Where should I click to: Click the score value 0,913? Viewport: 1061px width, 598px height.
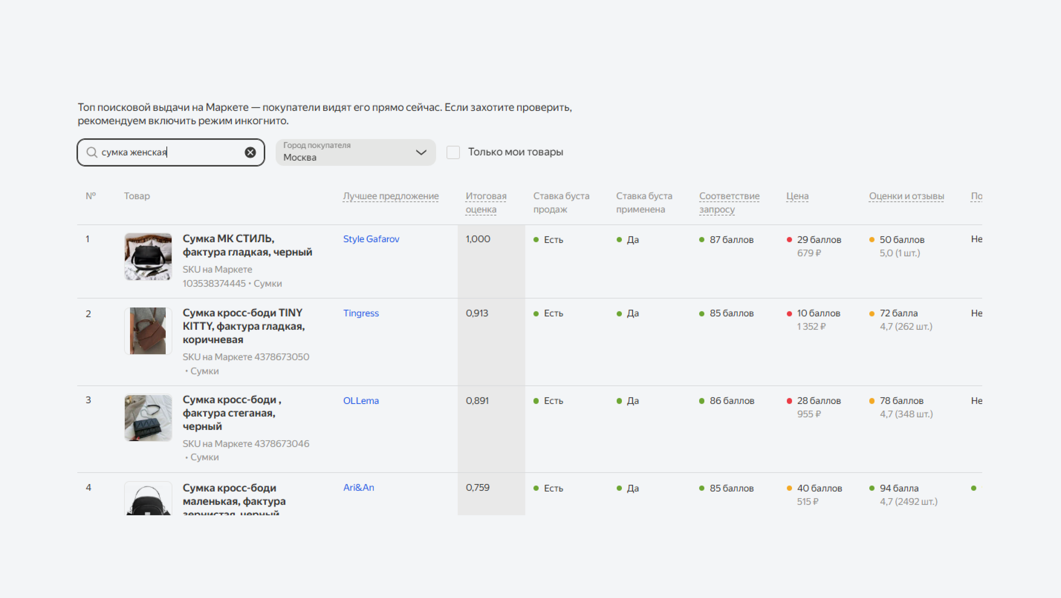click(x=477, y=313)
